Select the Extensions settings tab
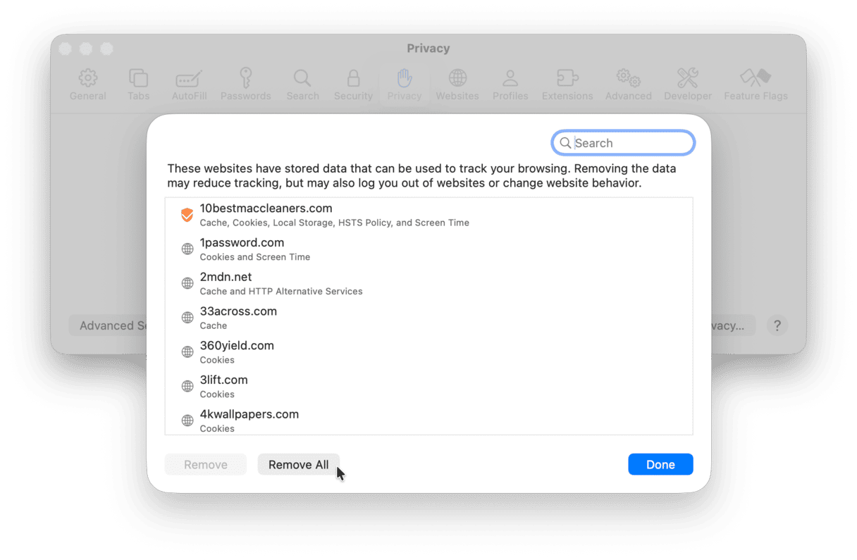Viewport: 857px width, 560px height. [567, 85]
